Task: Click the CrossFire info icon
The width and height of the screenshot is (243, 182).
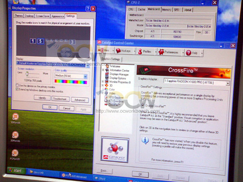Action: point(145,141)
